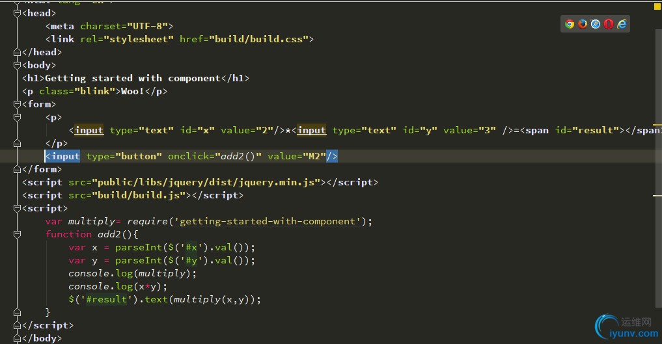Click the 'var x = parseInt' line
Image resolution: width=662 pixels, height=344 pixels.
(162, 248)
